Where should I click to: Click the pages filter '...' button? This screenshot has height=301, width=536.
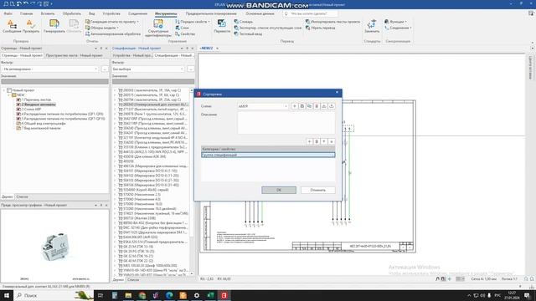(x=105, y=69)
